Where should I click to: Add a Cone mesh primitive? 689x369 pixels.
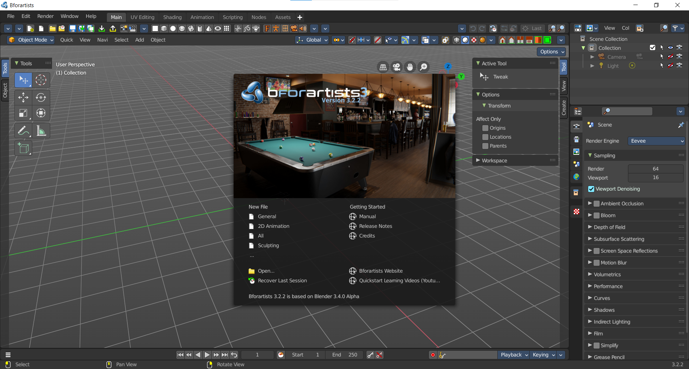pyautogui.click(x=209, y=29)
